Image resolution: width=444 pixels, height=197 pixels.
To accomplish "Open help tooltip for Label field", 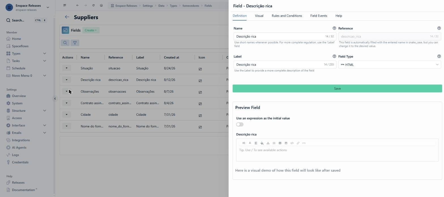I will 334,56.
